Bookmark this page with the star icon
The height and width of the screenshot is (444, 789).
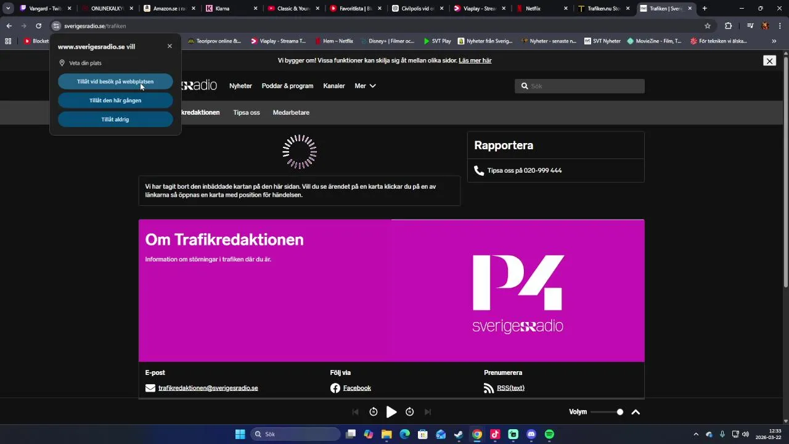(708, 26)
